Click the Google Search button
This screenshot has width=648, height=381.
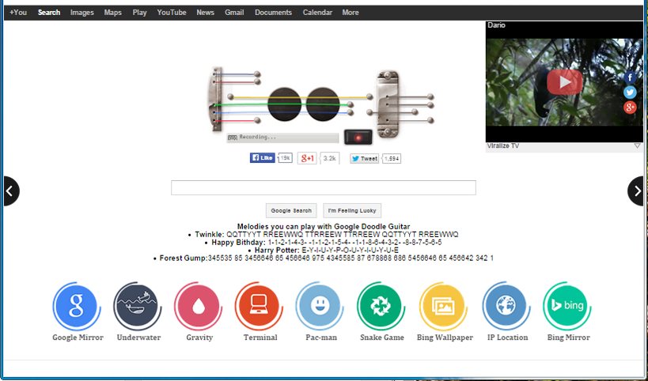pos(291,210)
